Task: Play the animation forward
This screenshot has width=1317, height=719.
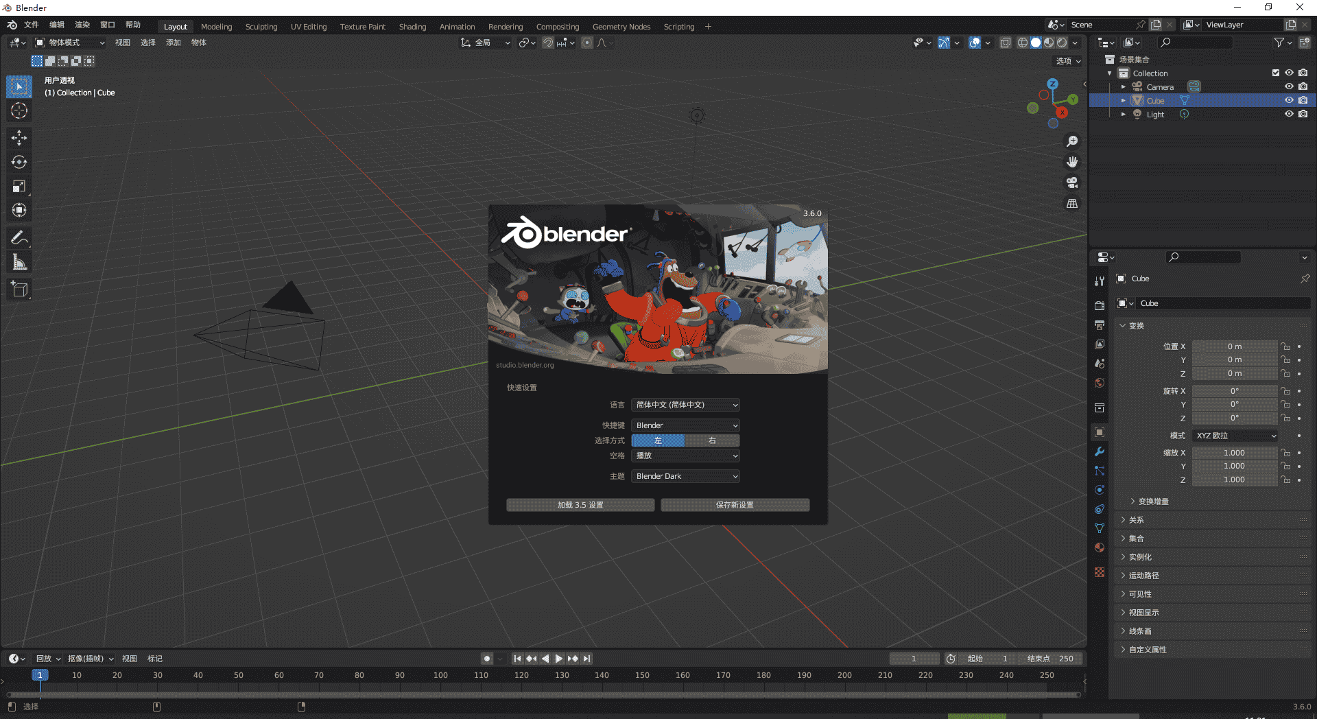Action: [559, 659]
